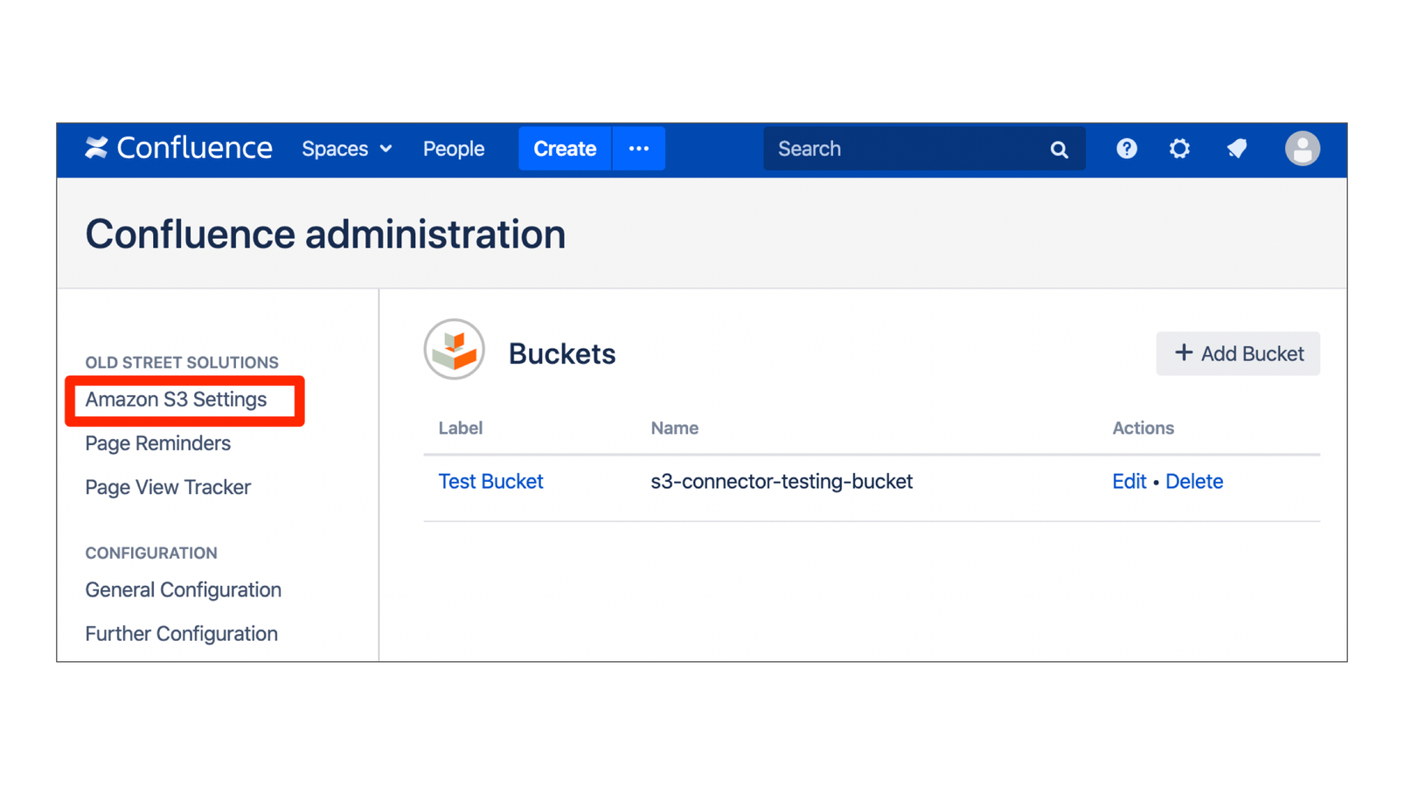Click the Actions column header
Screen dimensions: 1404x787
1143,428
